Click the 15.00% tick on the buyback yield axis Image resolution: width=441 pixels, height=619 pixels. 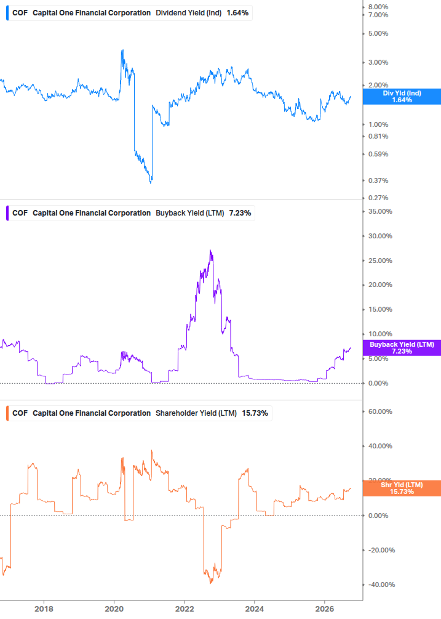tap(380, 309)
